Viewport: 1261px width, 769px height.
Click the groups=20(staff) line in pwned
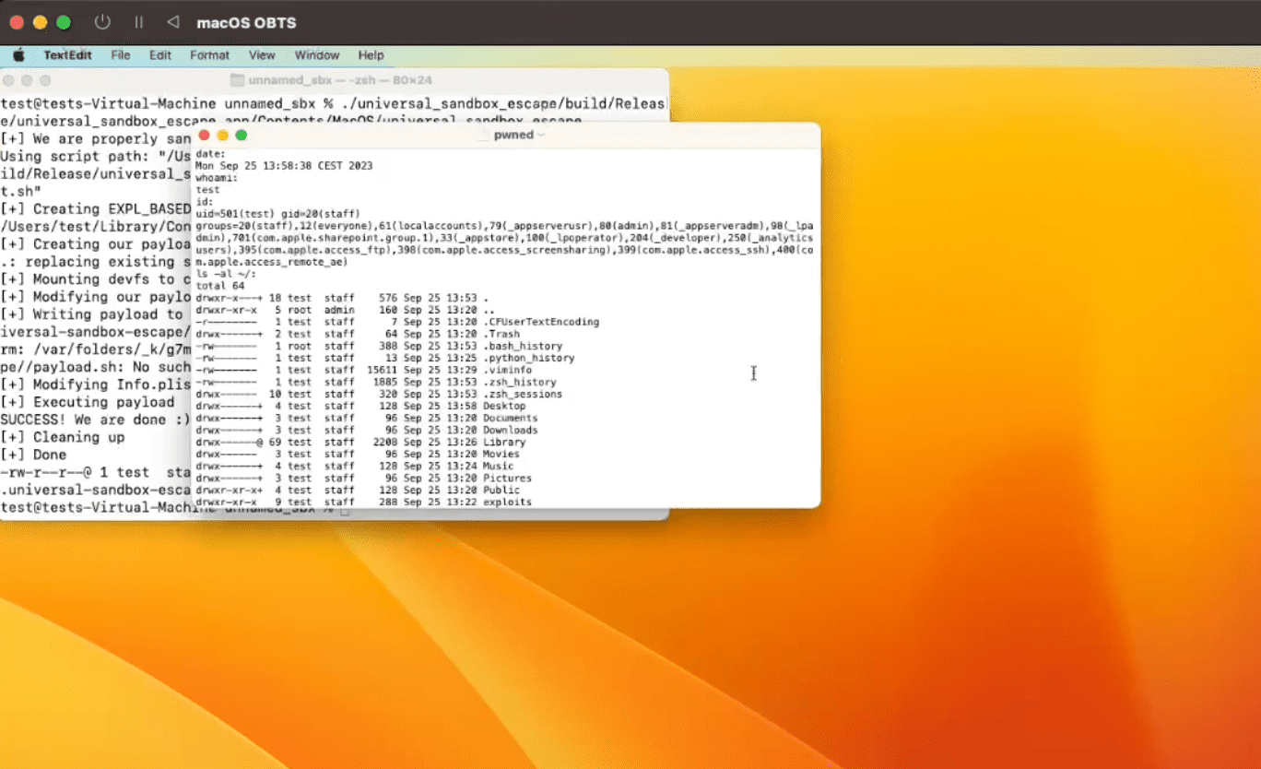click(504, 226)
